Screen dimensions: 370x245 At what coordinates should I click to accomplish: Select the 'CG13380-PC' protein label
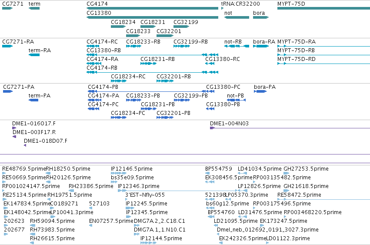click(223, 87)
